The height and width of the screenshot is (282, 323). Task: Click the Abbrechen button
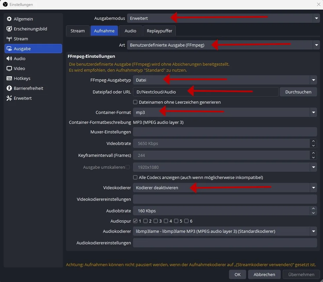point(264,274)
